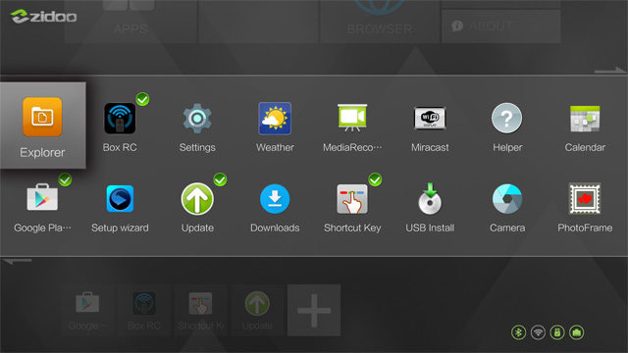Launch the Camera app
The image size is (628, 353).
click(507, 199)
